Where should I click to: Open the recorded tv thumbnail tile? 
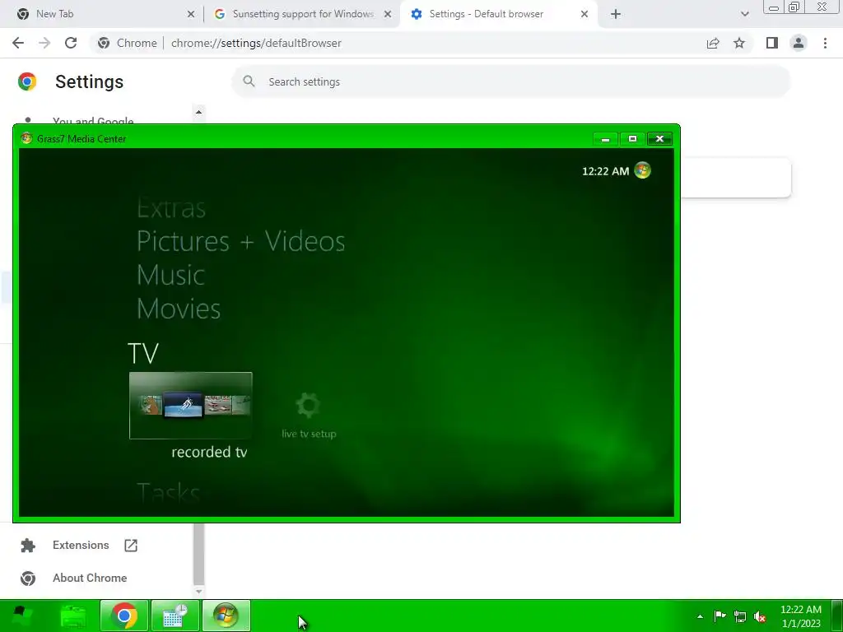click(191, 405)
